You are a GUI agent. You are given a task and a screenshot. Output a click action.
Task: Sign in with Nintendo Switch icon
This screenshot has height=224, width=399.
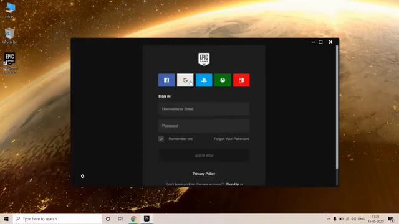[x=241, y=80]
